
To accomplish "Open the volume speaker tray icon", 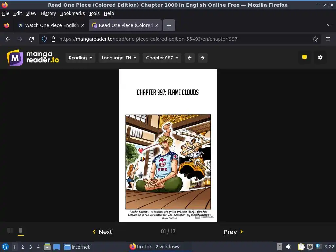I will coord(289,247).
